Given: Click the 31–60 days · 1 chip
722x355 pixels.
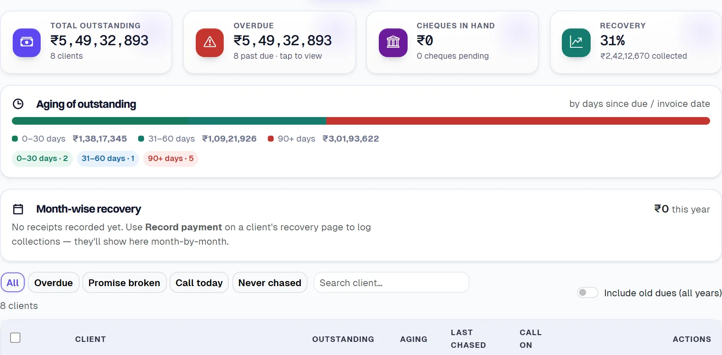Looking at the screenshot, I should 108,158.
